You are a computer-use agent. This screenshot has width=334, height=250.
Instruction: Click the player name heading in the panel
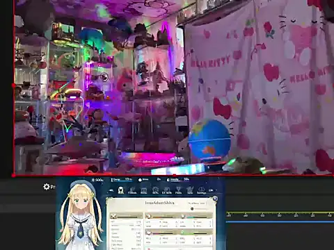(159, 203)
